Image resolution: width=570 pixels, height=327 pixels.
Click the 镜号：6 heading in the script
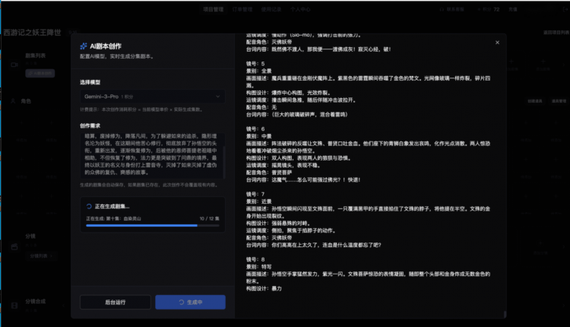(x=255, y=129)
